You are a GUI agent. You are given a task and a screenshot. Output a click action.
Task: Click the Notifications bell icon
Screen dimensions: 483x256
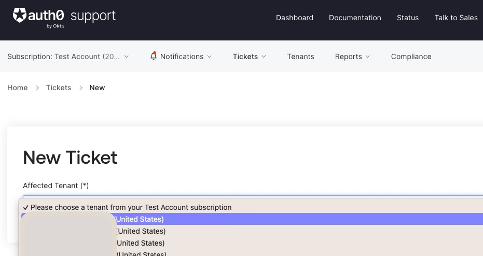point(154,56)
